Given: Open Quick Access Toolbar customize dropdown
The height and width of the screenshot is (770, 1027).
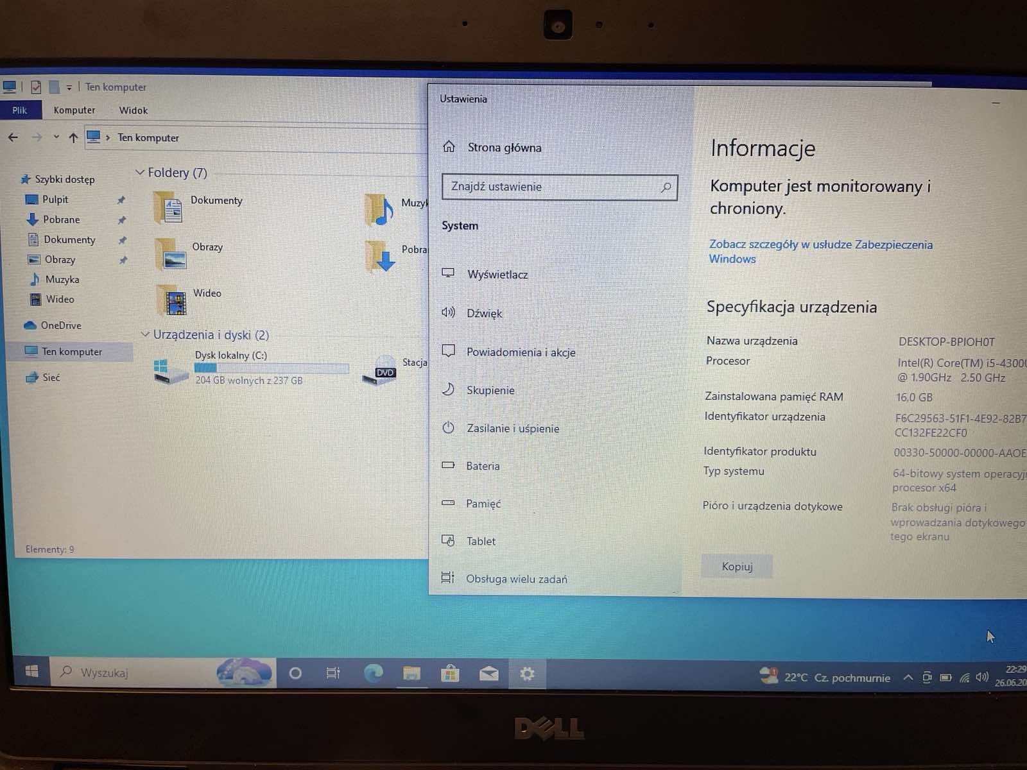Looking at the screenshot, I should pyautogui.click(x=69, y=87).
